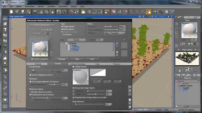The image size is (202, 113).
Task: Click the four colored spheres icon
Action: [x=107, y=12]
